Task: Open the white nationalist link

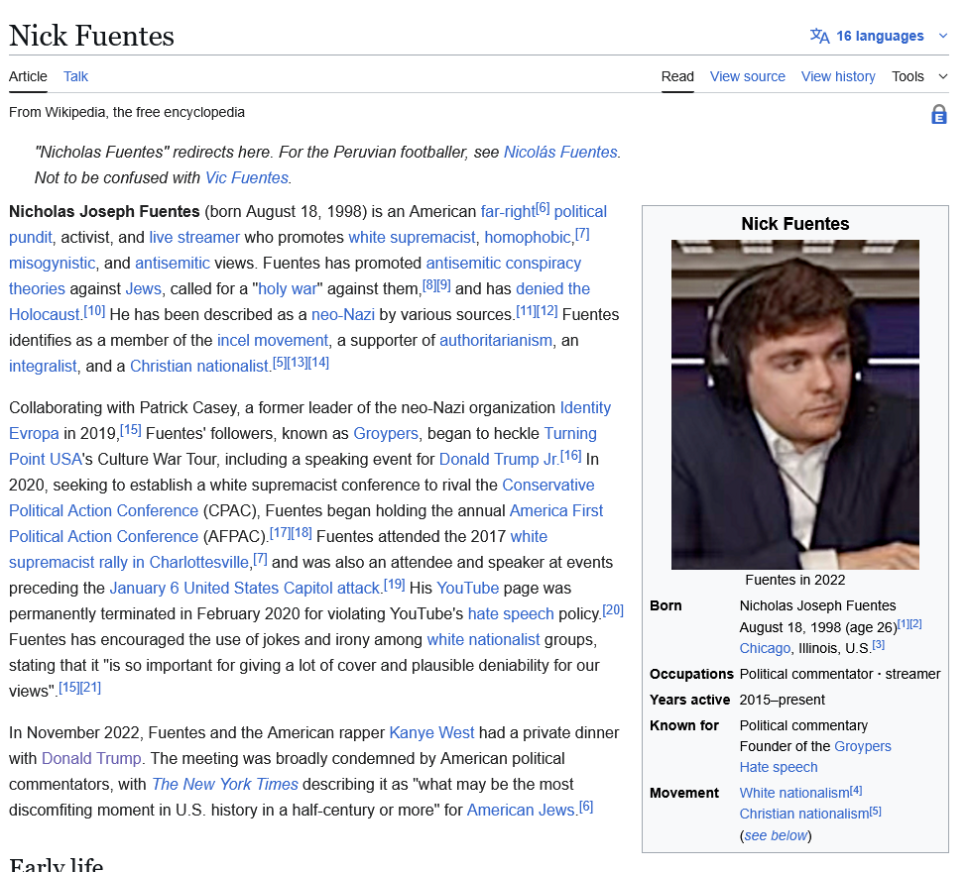Action: 483,640
